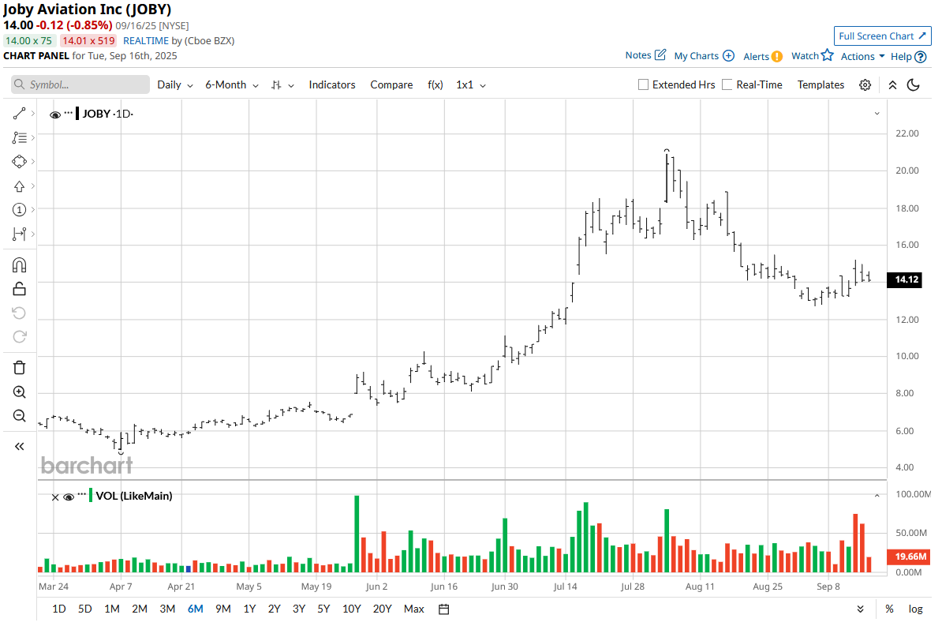The width and height of the screenshot is (942, 641).
Task: Click the Symbol search field
Action: pos(80,84)
